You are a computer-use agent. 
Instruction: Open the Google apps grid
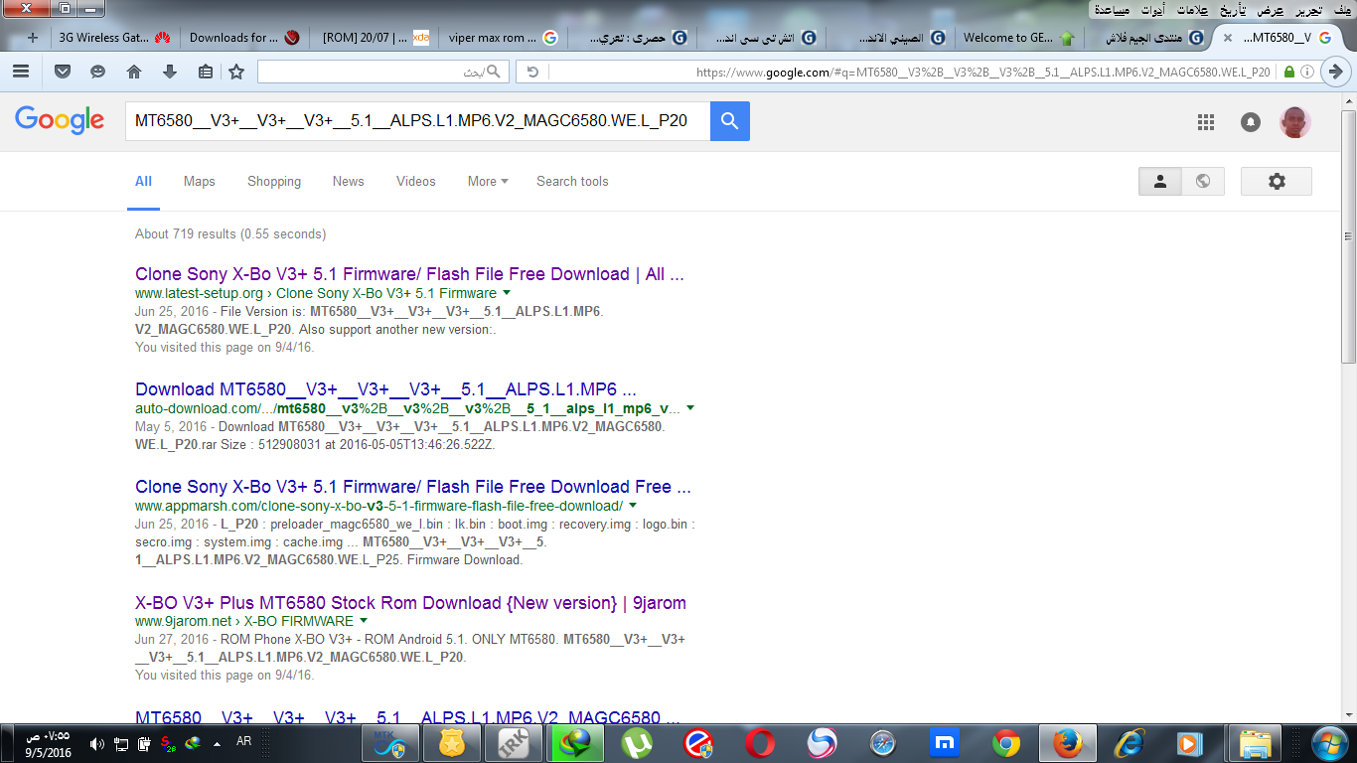coord(1206,122)
